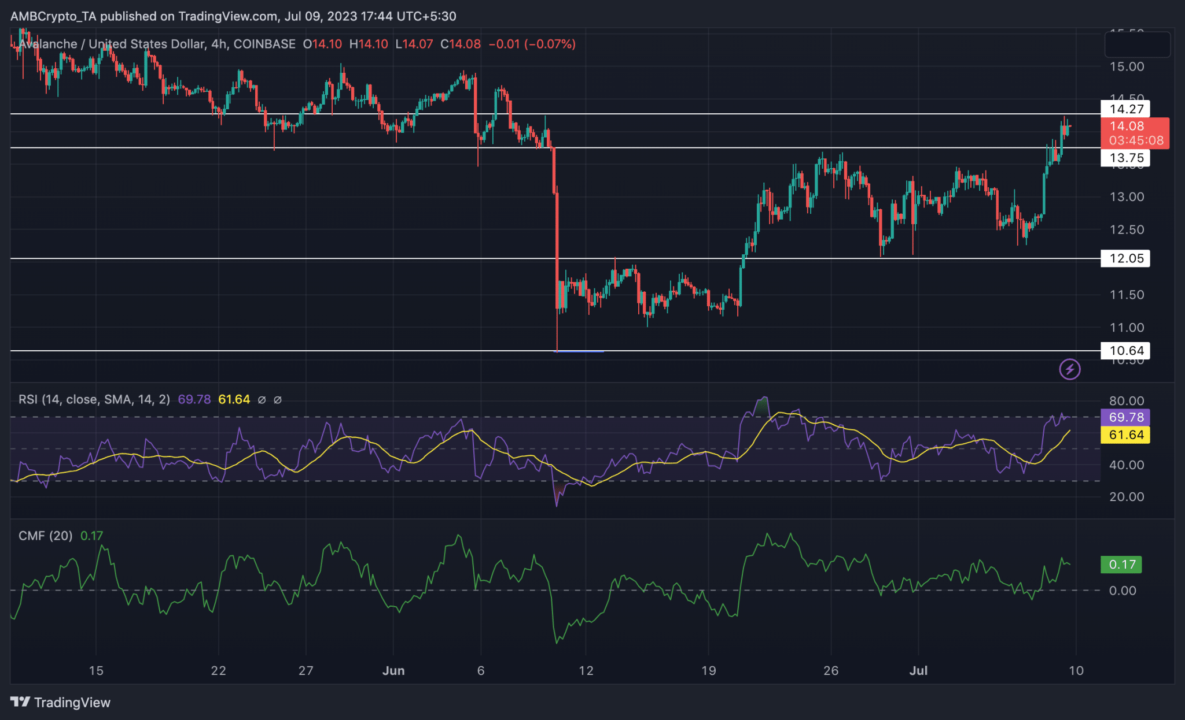Select the 10.64 horizontal line price label

coord(1125,351)
